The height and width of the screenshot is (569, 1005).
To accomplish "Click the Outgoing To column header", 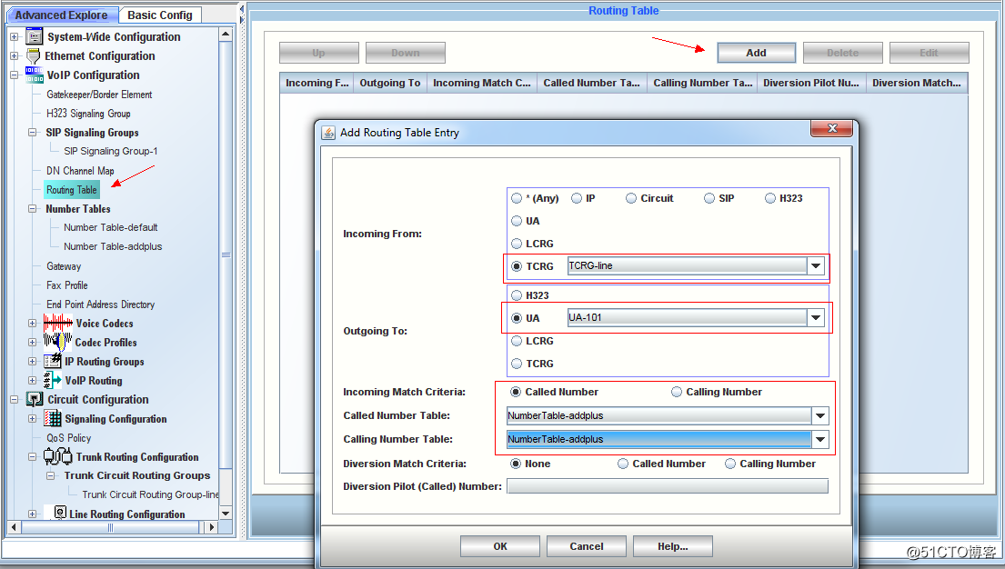I will 389,83.
